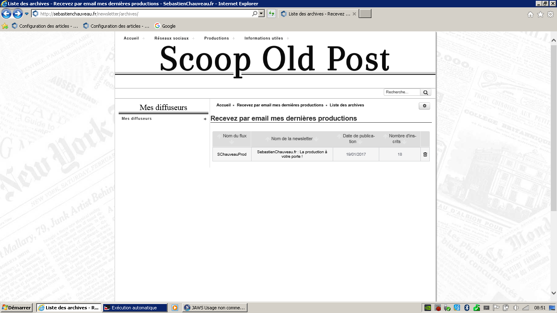
Task: Sort ascending by Nom du flux arrow
Action: pyautogui.click(x=219, y=136)
